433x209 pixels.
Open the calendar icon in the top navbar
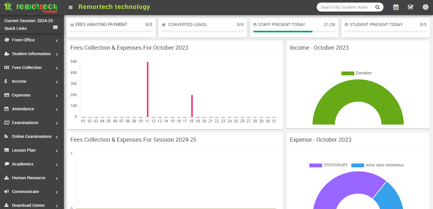396,7
